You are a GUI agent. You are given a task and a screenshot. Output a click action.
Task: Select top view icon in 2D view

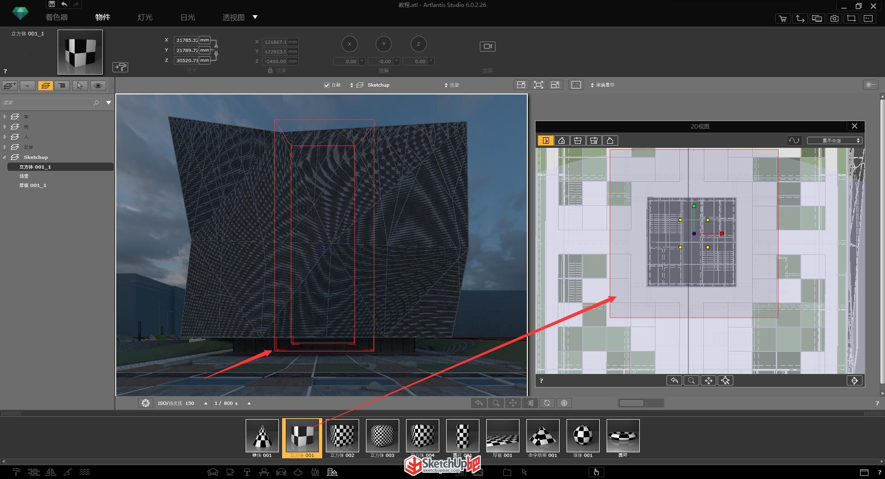[546, 140]
